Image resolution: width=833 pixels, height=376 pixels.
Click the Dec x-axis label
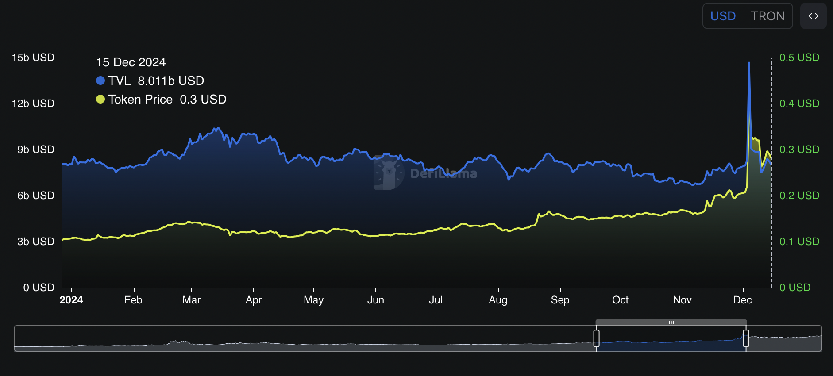(743, 300)
